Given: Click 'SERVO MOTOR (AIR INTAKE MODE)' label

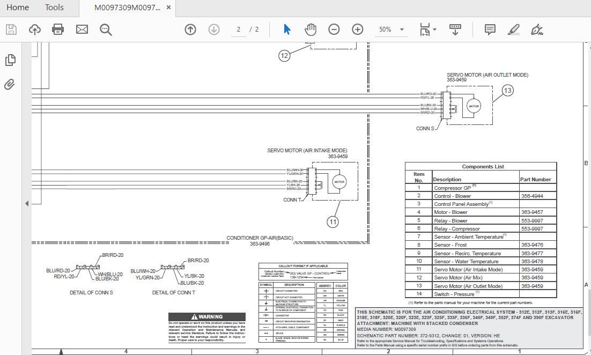Looking at the screenshot, I should (307, 150).
